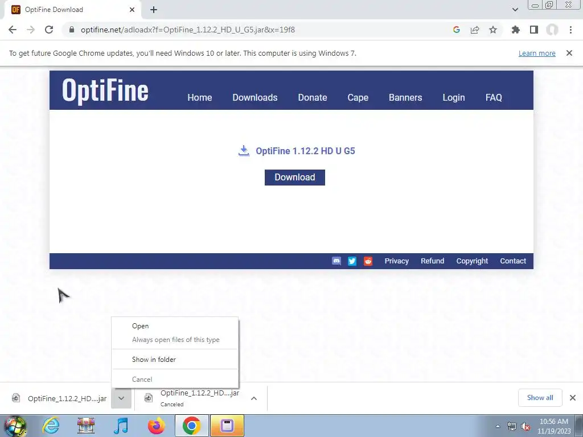Go to Home in OptiFine menu
This screenshot has height=437, width=583.
point(200,97)
